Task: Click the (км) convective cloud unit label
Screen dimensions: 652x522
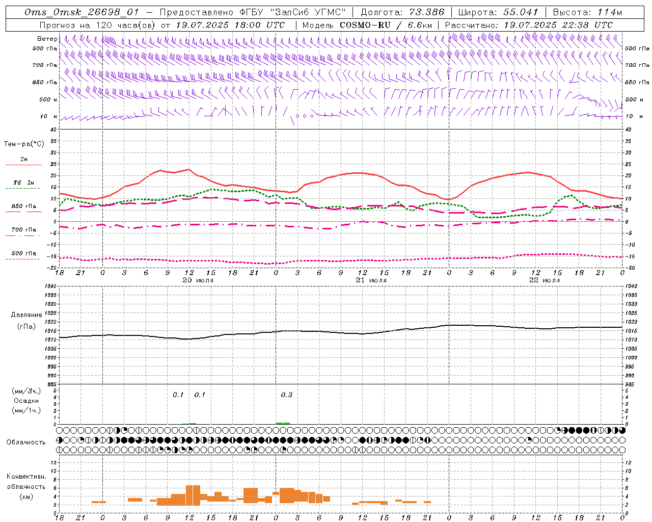Action: [x=26, y=497]
